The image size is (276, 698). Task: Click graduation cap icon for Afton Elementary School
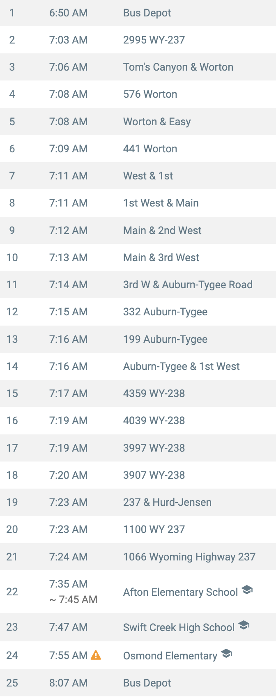point(247,590)
